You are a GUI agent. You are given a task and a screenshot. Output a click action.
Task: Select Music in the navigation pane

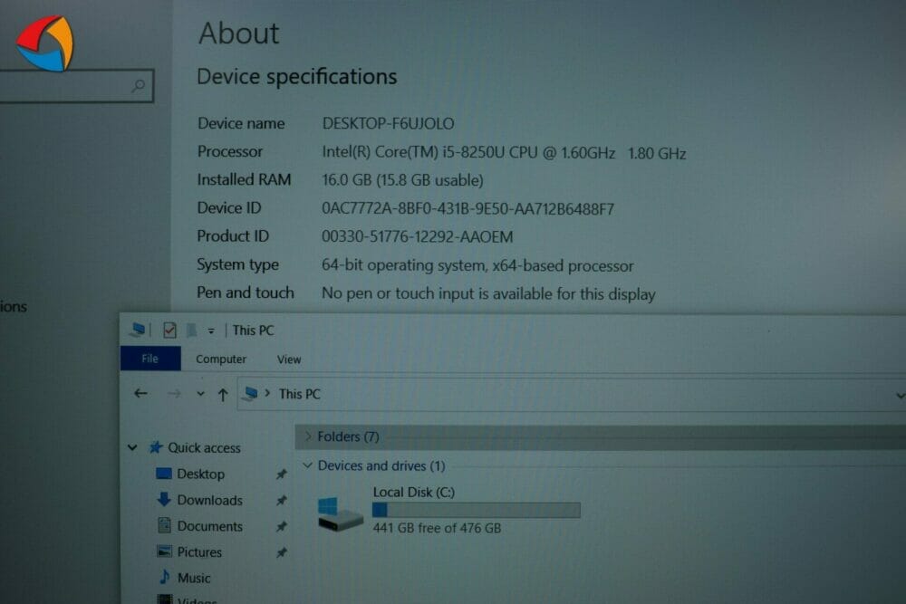194,578
